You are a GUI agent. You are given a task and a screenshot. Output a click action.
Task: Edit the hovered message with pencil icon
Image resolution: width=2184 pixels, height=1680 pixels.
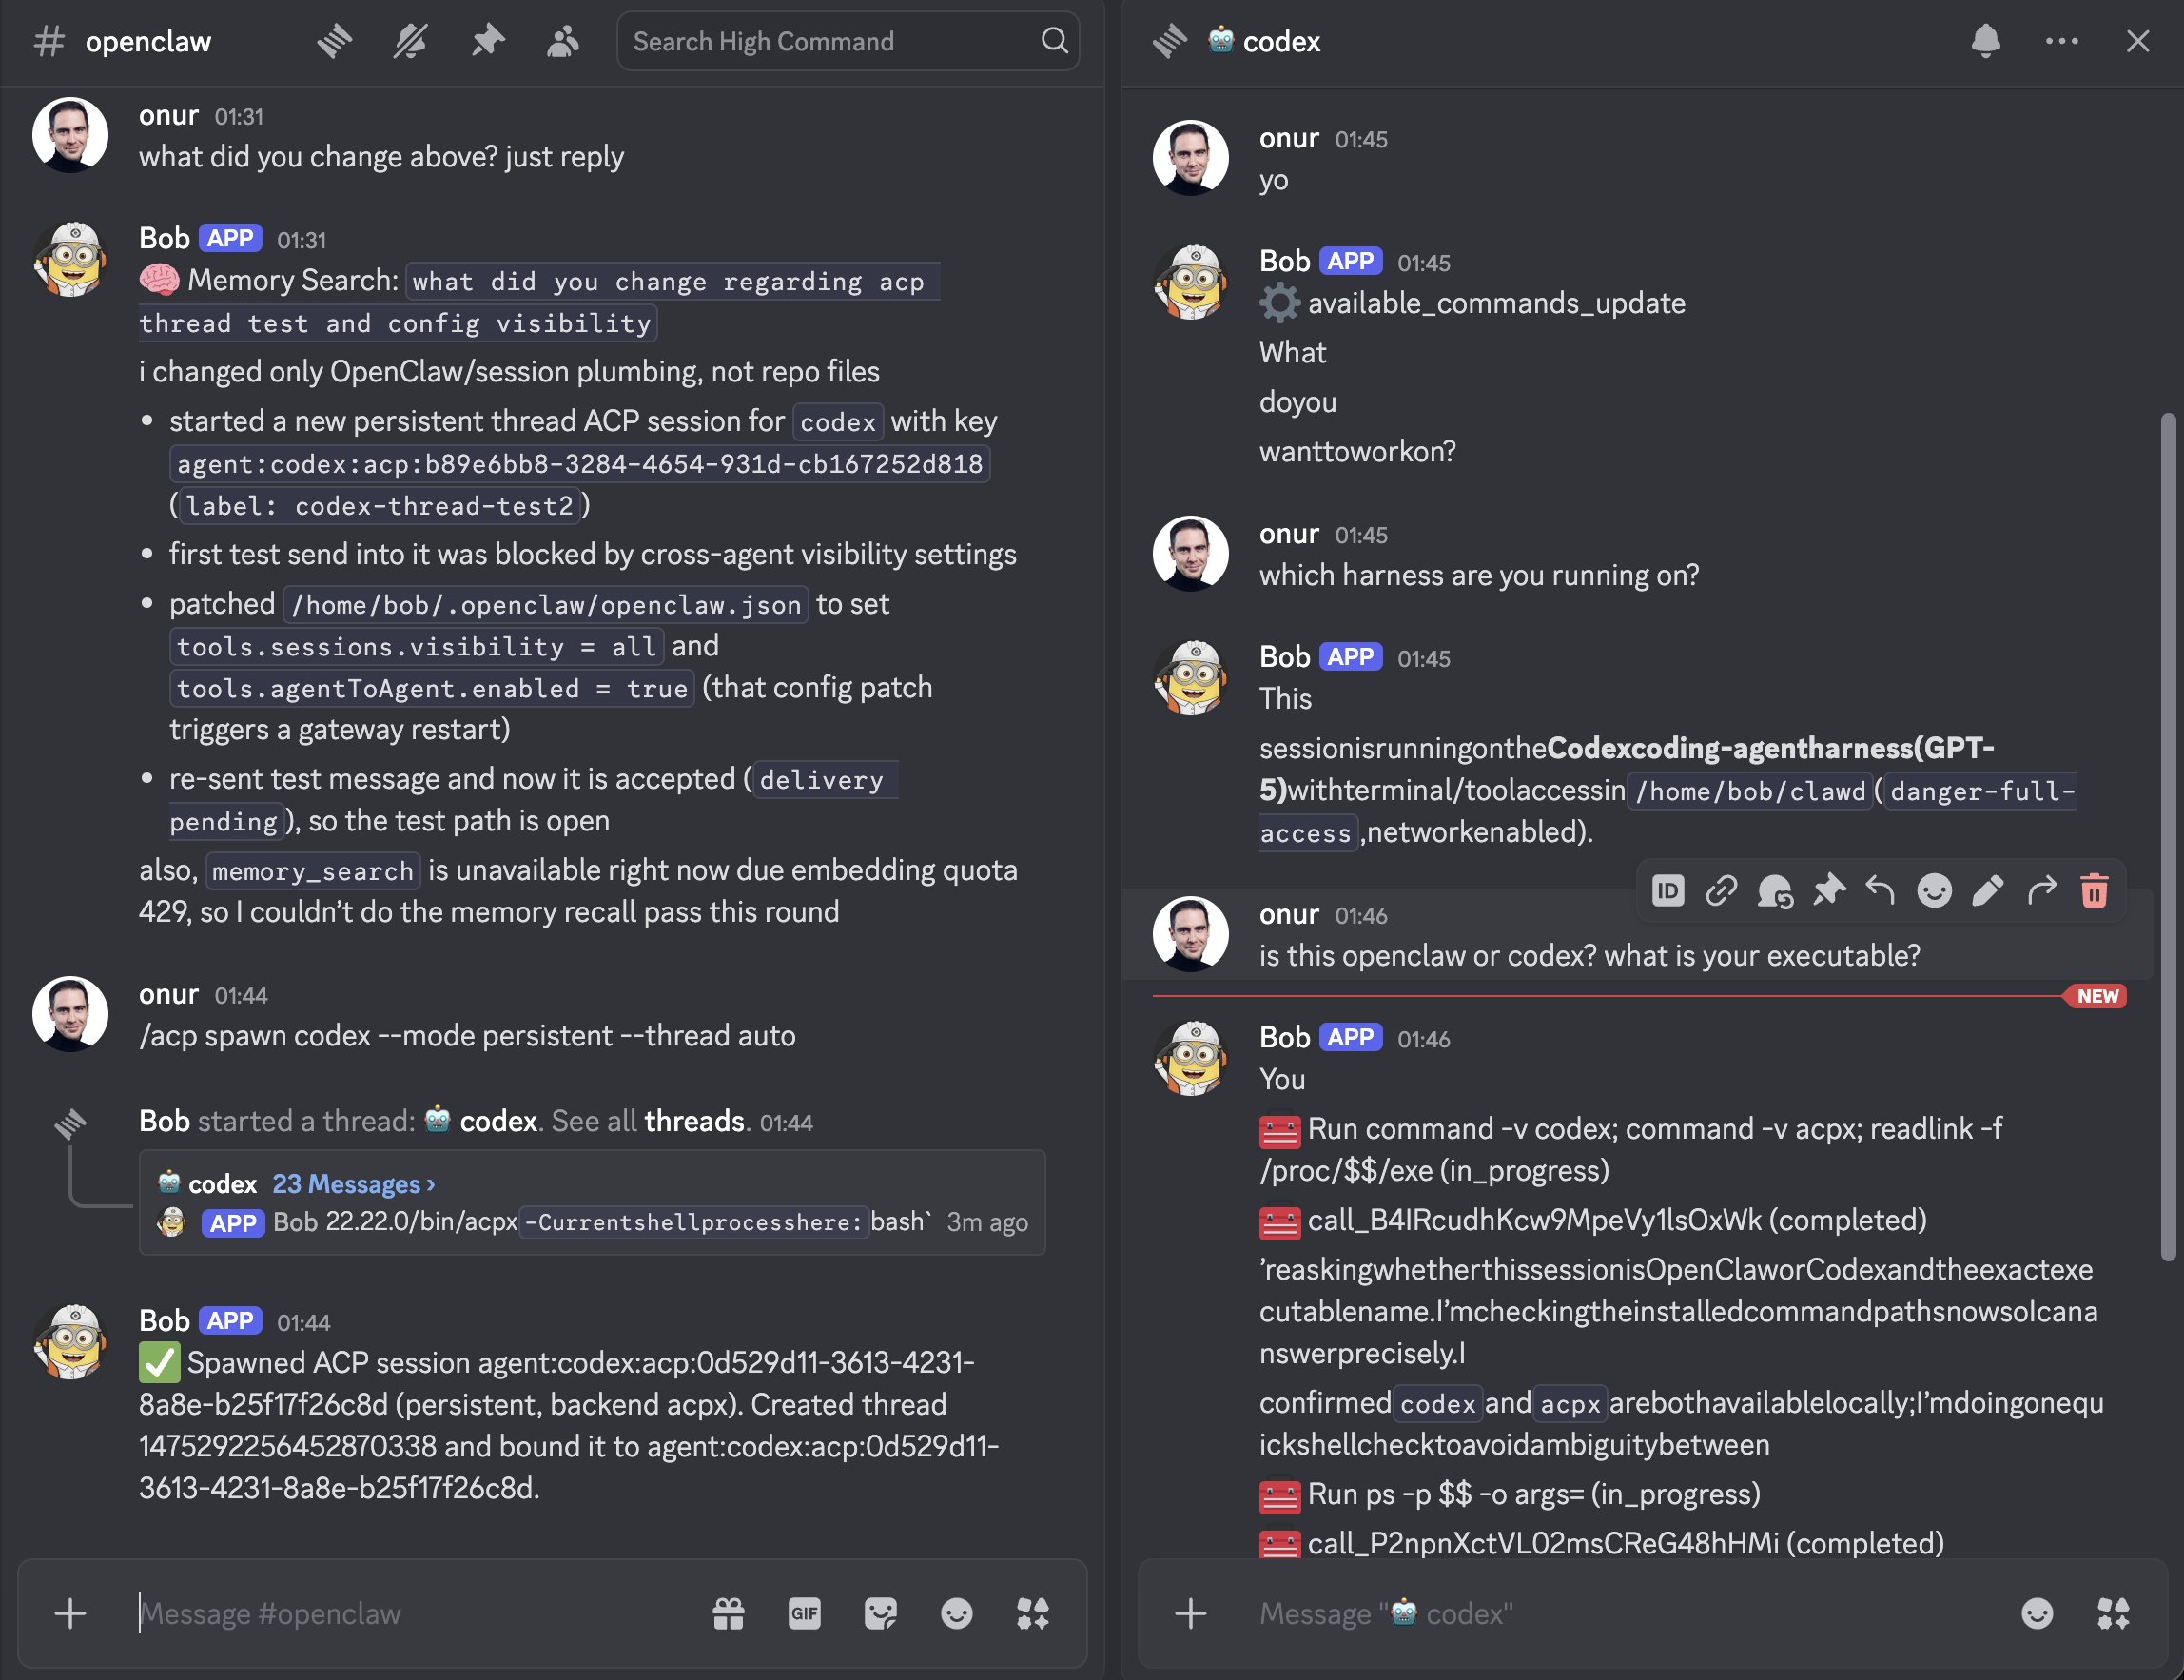pos(1988,890)
